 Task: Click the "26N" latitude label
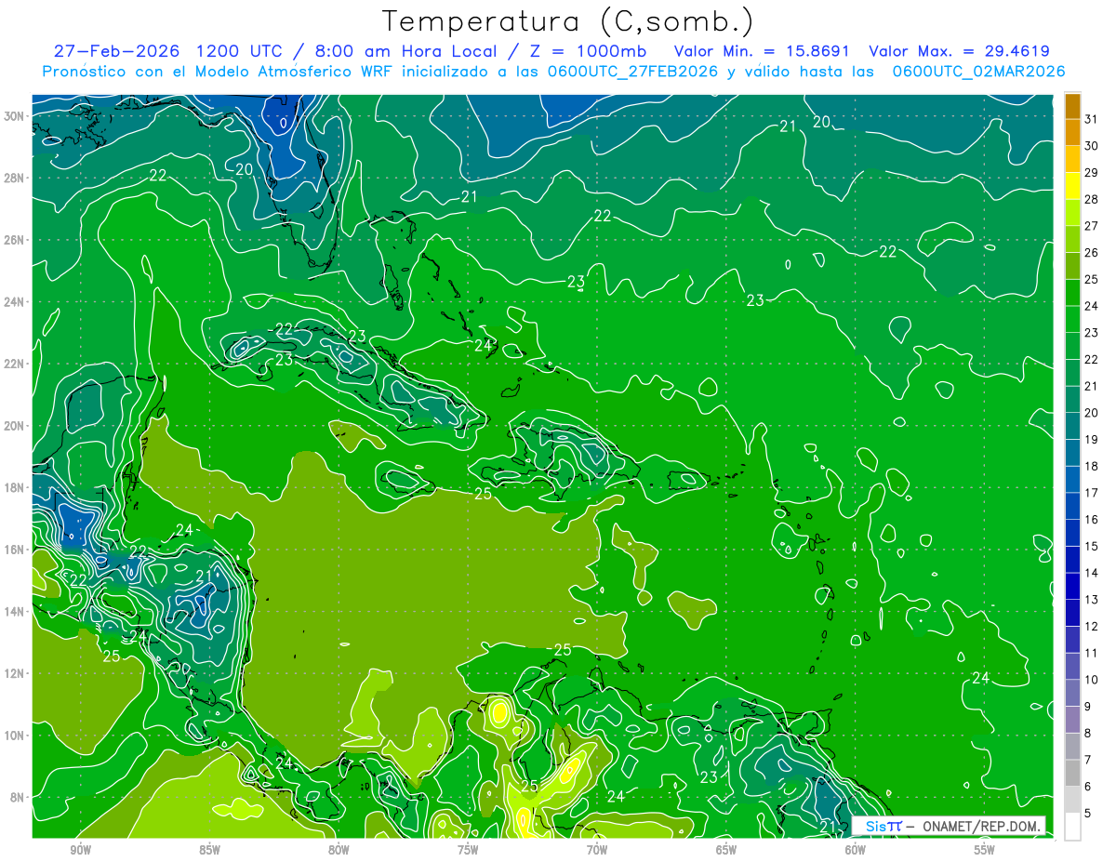click(14, 240)
